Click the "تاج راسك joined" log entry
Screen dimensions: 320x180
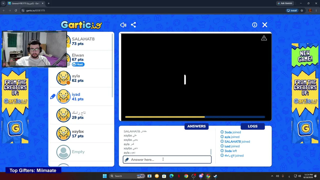click(x=232, y=155)
